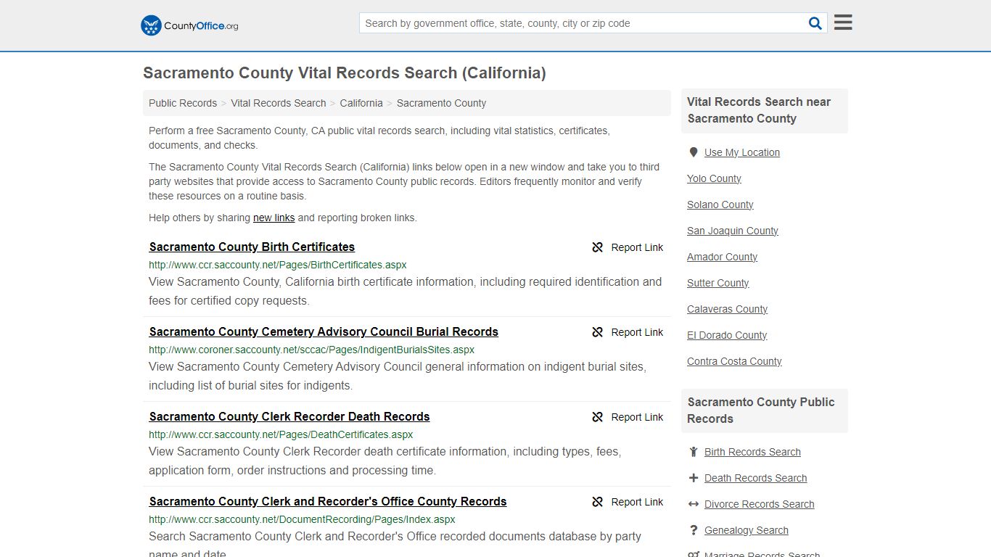This screenshot has height=557, width=991.
Task: Open Sacramento County Birth Certificates
Action: pos(252,247)
